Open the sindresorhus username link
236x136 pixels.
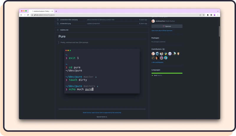tap(160, 21)
